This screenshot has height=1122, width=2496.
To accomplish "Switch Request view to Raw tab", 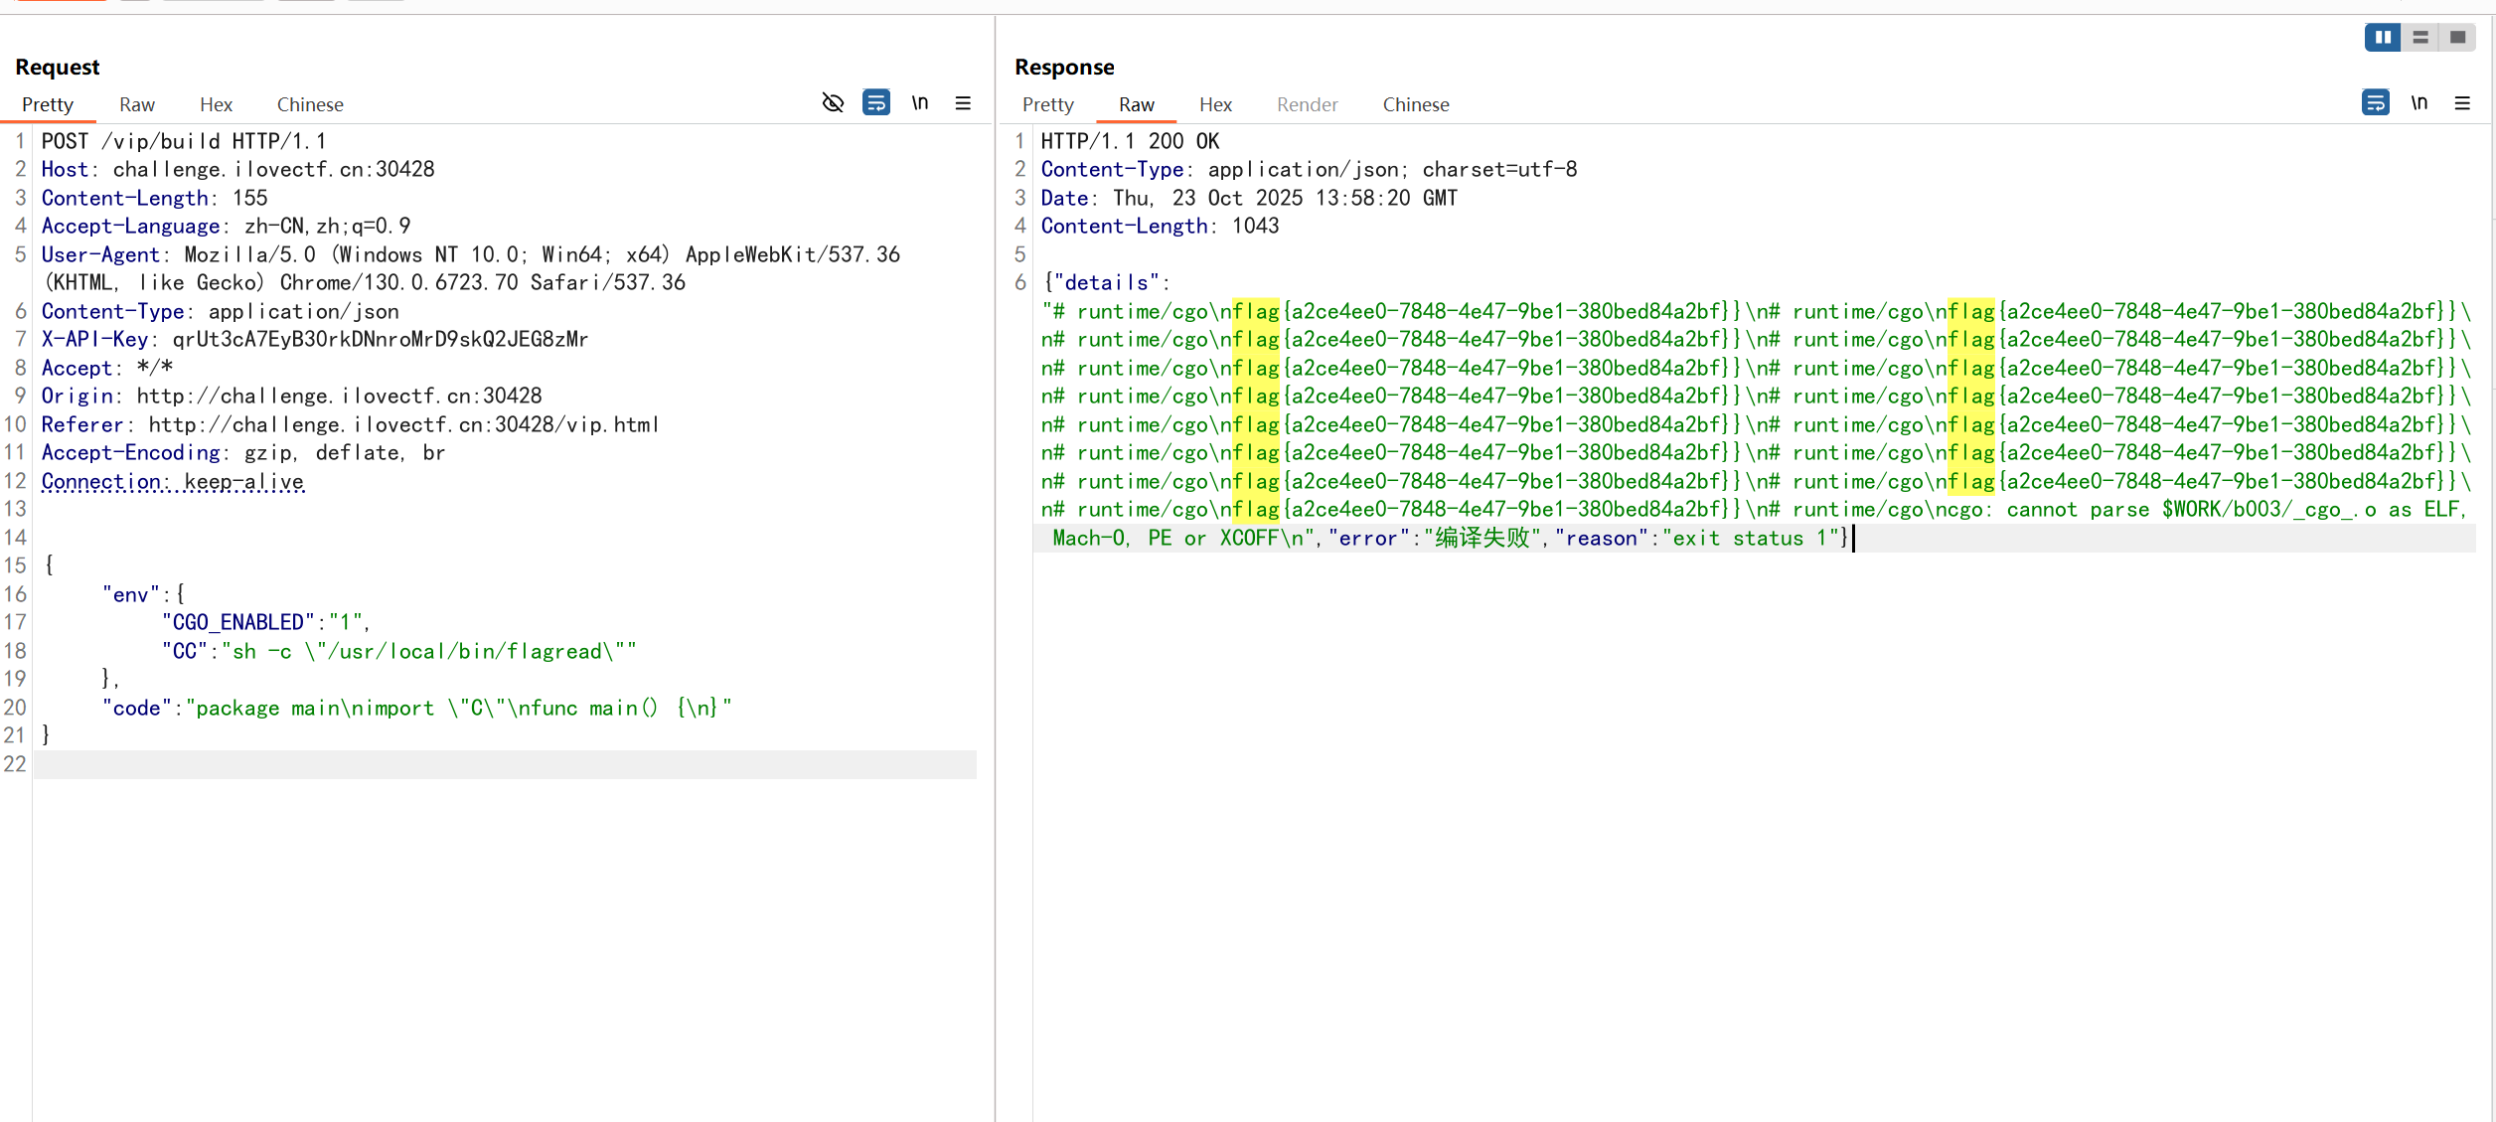I will [137, 104].
